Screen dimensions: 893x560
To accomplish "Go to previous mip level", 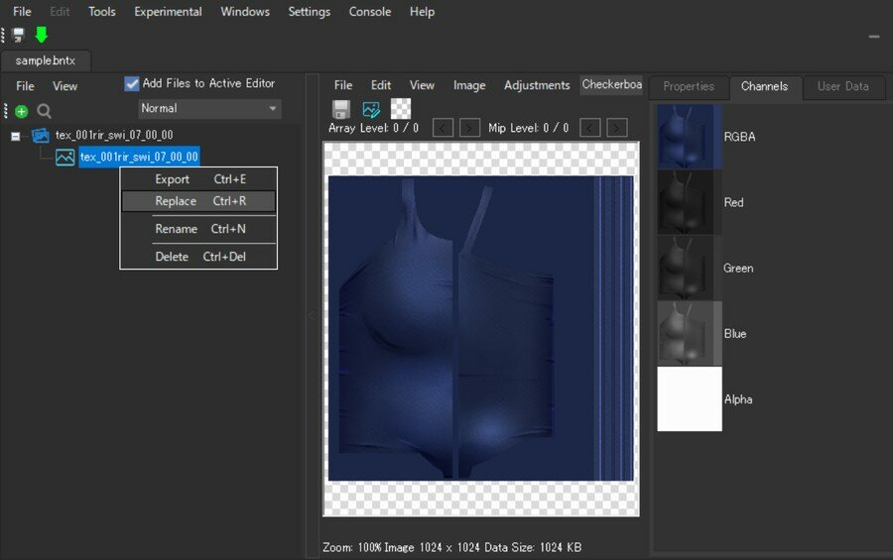I will [x=589, y=128].
